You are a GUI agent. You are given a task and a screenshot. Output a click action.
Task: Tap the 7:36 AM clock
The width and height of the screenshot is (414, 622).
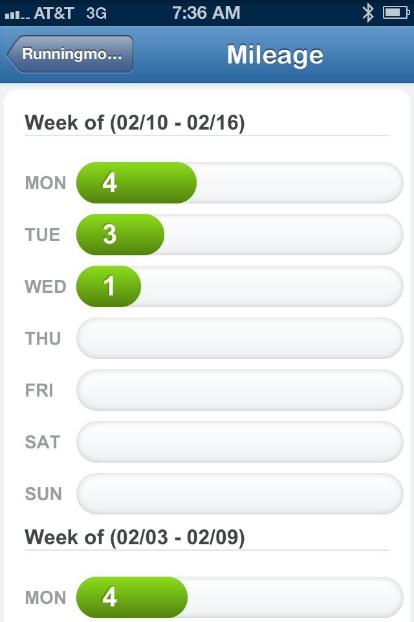tap(206, 13)
